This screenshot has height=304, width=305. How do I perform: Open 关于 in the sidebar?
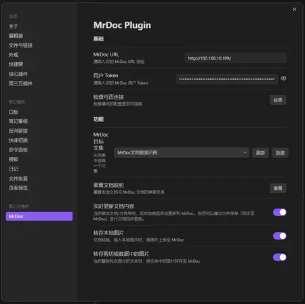[14, 26]
